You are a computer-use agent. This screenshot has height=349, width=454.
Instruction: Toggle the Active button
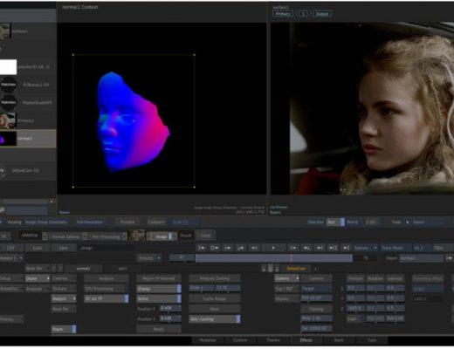[x=159, y=298]
